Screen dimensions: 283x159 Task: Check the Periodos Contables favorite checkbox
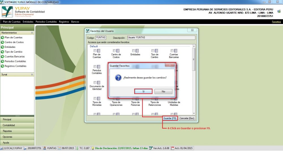(95, 66)
